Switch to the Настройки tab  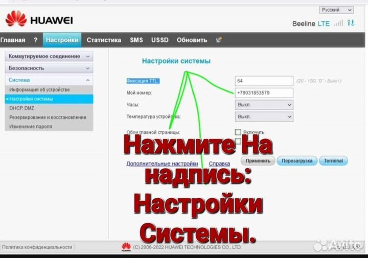(x=62, y=40)
